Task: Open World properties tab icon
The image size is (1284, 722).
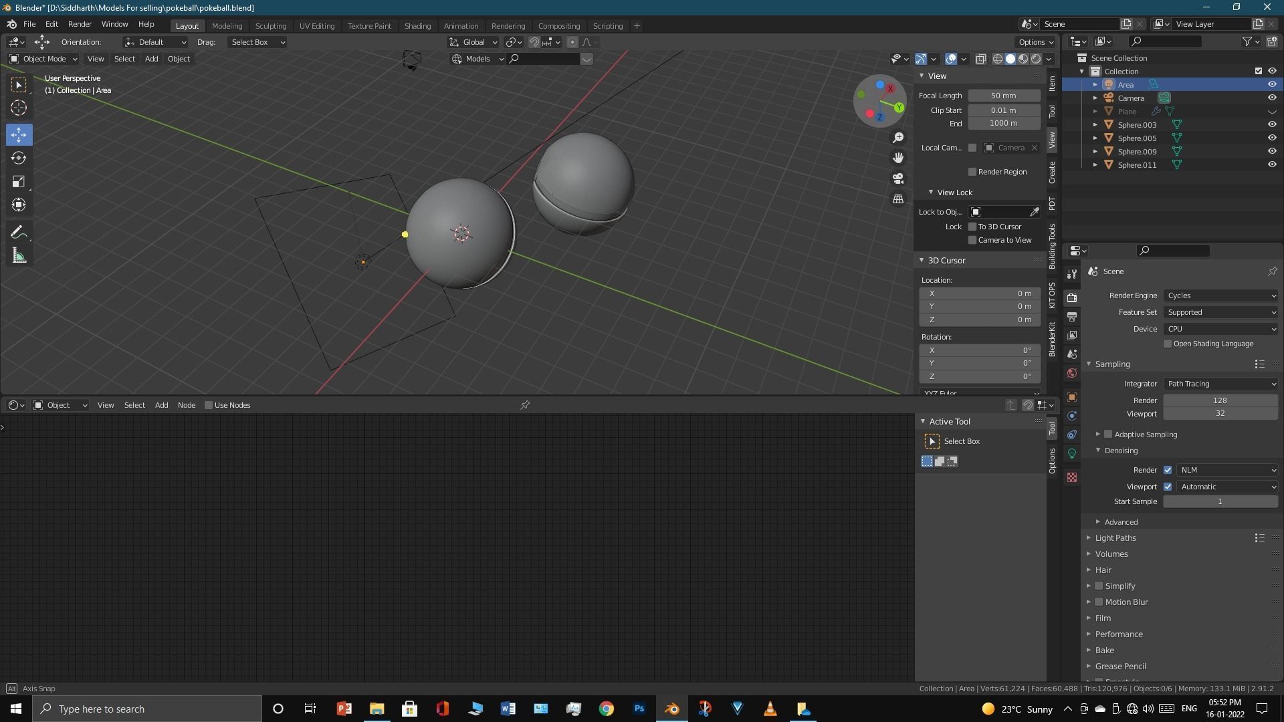Action: pos(1072,373)
